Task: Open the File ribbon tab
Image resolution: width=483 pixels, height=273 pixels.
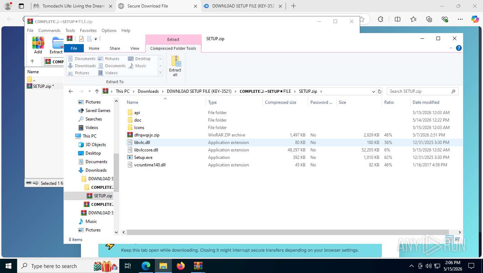Action: (x=74, y=48)
